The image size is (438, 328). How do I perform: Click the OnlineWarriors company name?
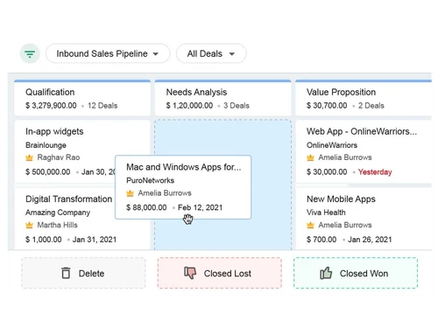(x=332, y=145)
